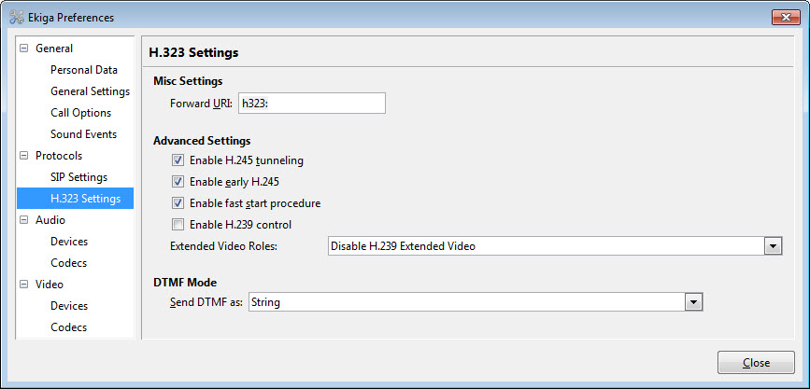Go to Call Options page
The image size is (810, 389).
point(80,113)
